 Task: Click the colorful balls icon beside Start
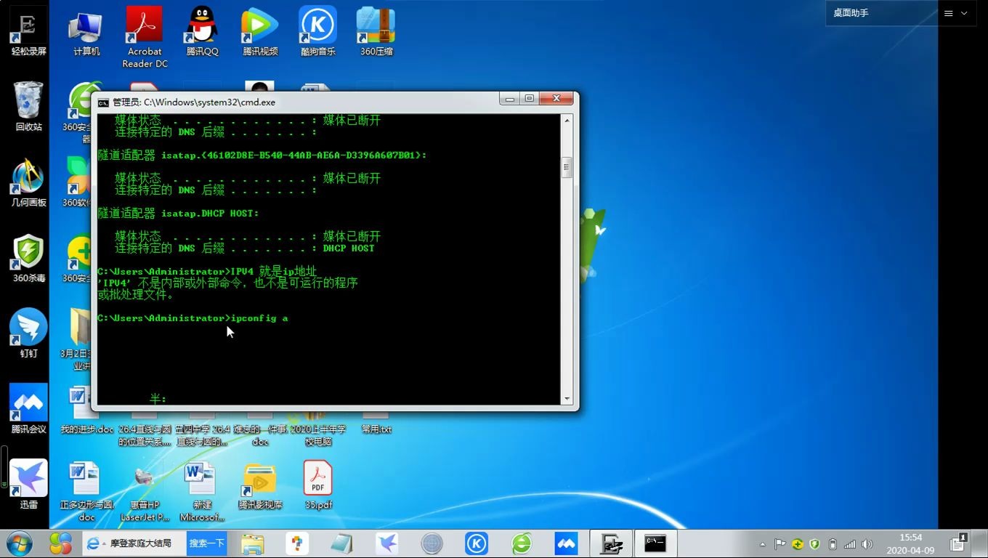(x=60, y=543)
